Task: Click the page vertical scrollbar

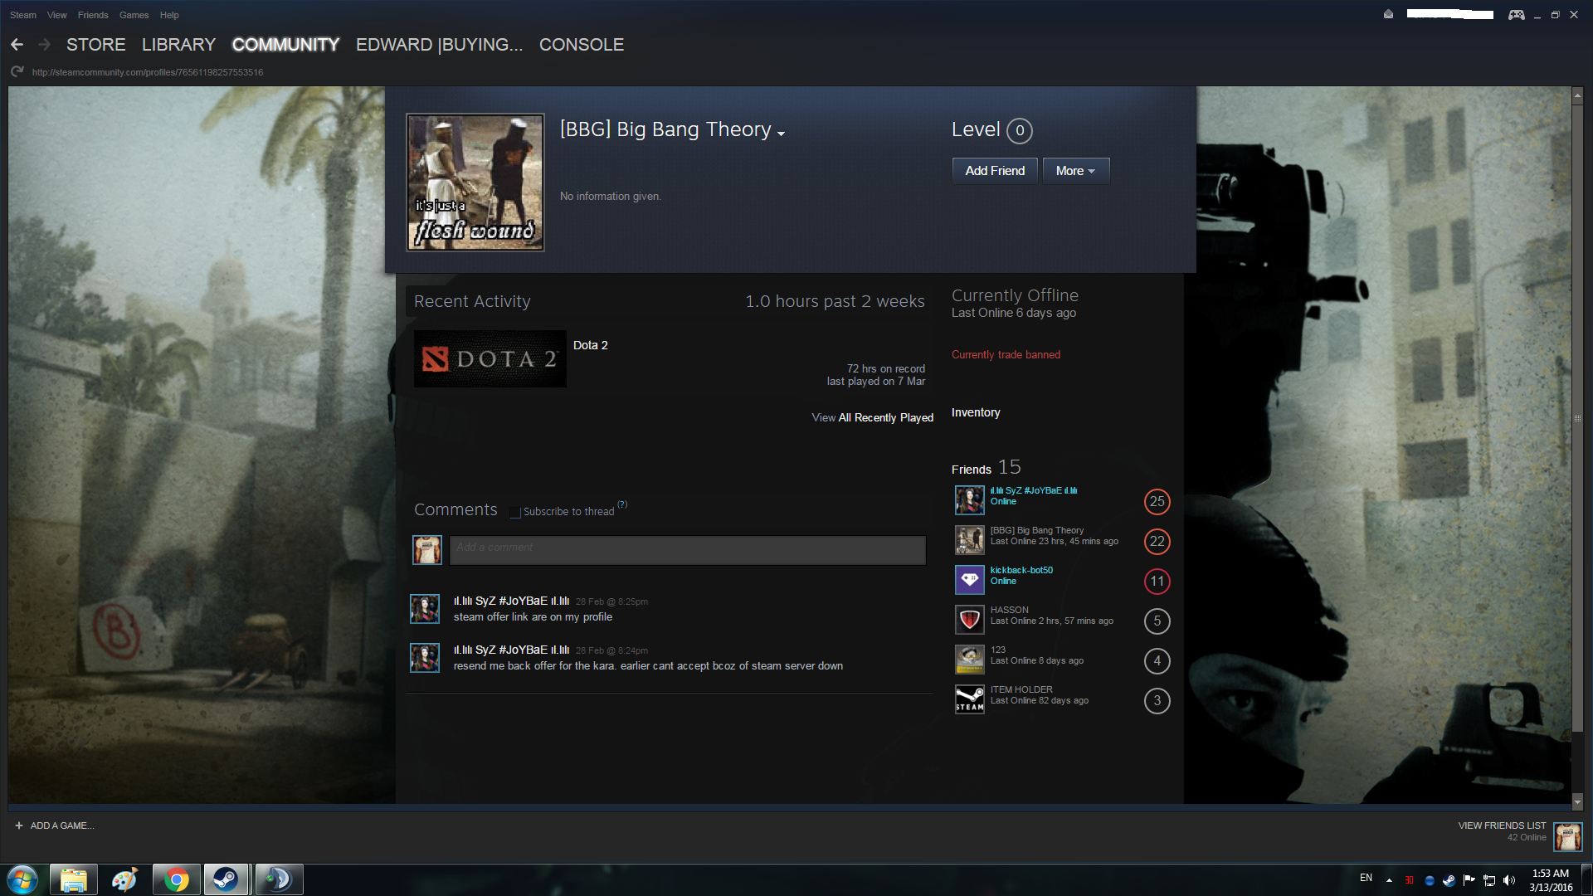Action: (x=1577, y=418)
